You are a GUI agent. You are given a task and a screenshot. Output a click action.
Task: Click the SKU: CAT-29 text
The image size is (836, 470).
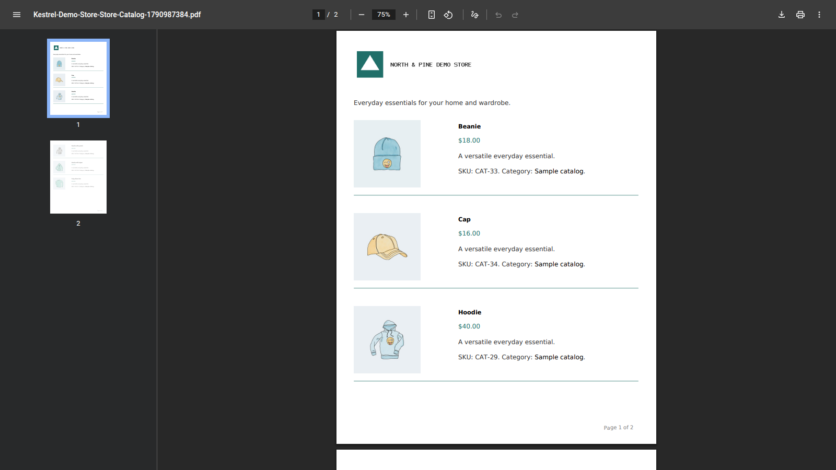[x=479, y=357]
